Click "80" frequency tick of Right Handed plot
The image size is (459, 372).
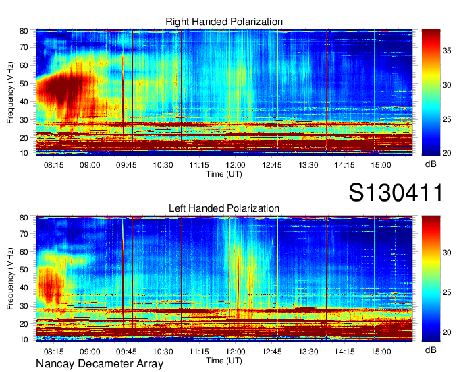(24, 31)
